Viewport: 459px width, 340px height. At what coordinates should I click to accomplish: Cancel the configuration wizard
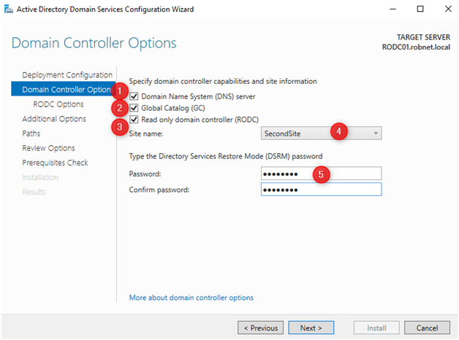427,328
